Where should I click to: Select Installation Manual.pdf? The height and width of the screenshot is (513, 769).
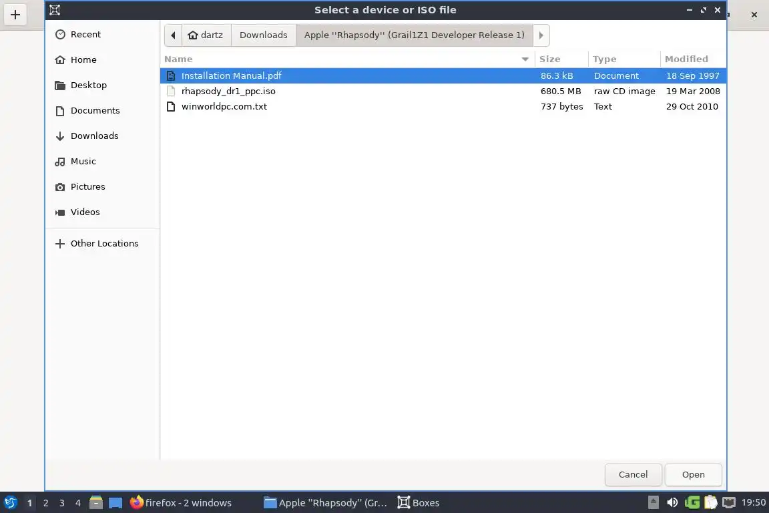[x=443, y=75]
